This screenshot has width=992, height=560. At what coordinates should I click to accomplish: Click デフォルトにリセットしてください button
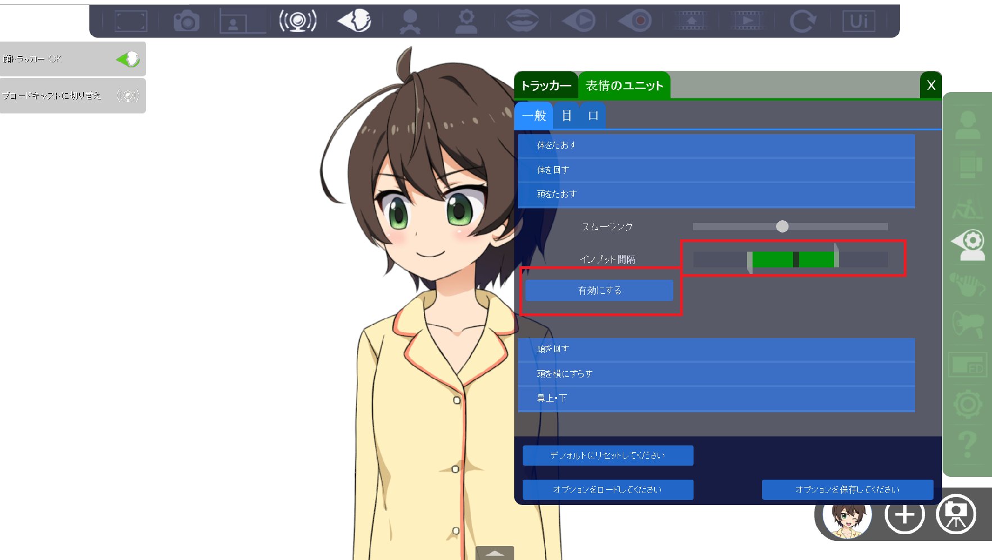pyautogui.click(x=608, y=456)
